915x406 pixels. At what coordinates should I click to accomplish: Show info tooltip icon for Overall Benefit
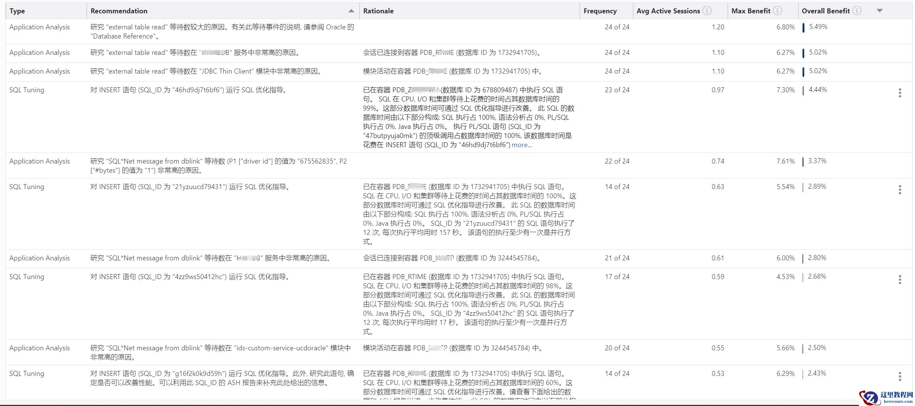857,11
